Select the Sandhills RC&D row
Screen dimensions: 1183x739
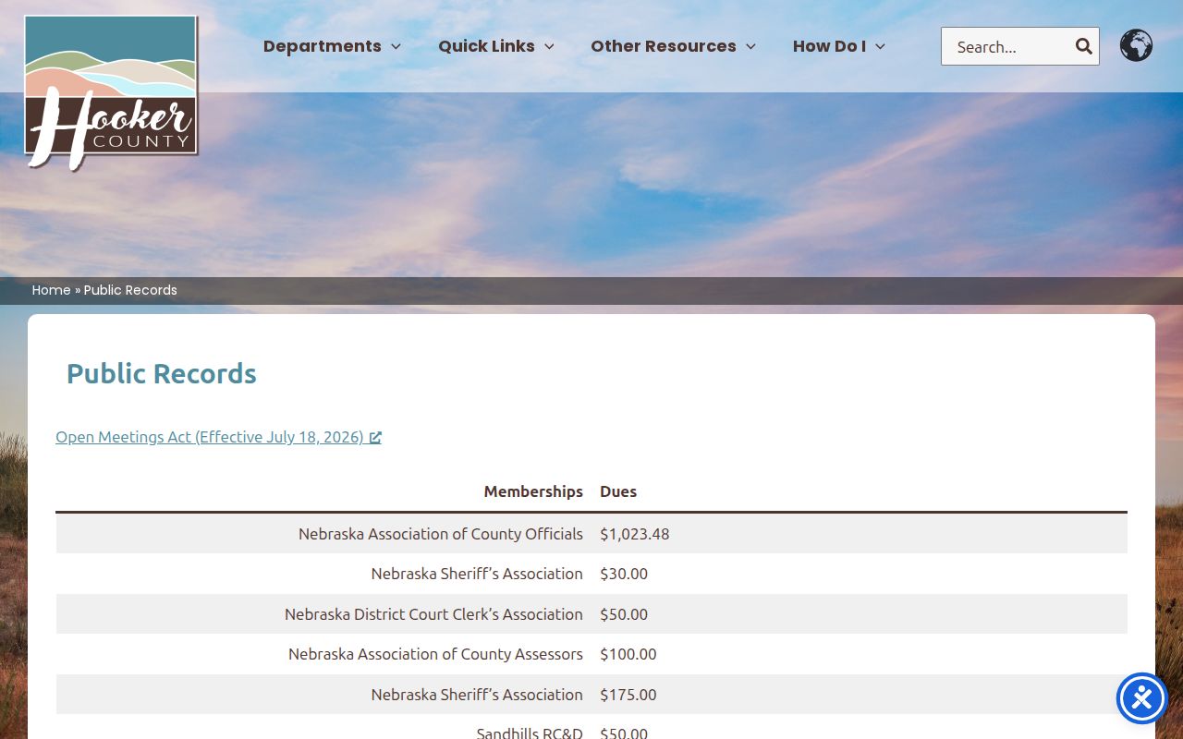click(x=591, y=727)
